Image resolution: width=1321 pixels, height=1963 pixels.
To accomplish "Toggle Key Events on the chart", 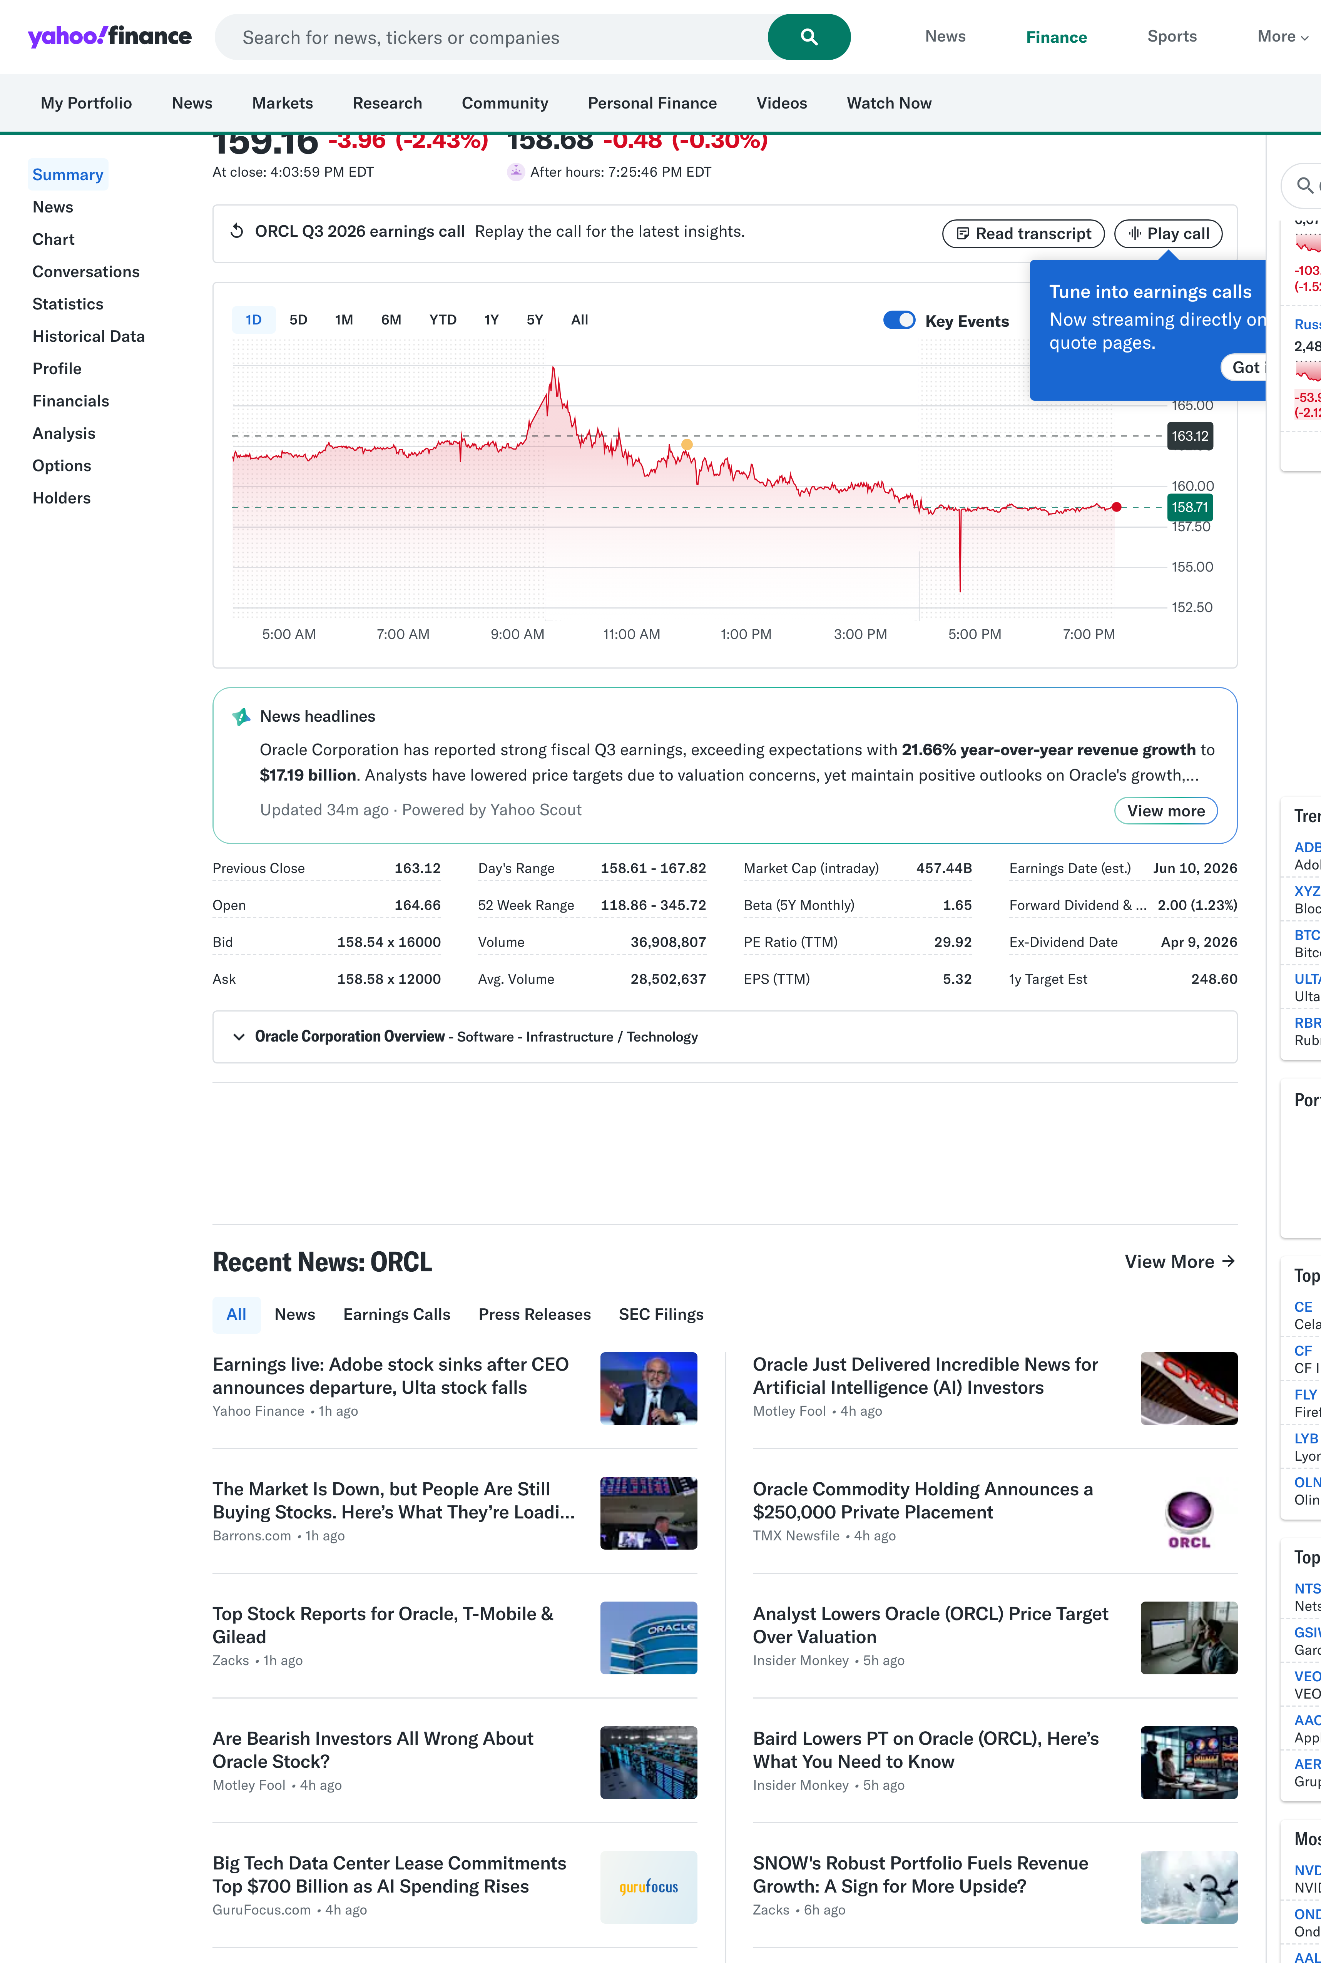I will 898,320.
